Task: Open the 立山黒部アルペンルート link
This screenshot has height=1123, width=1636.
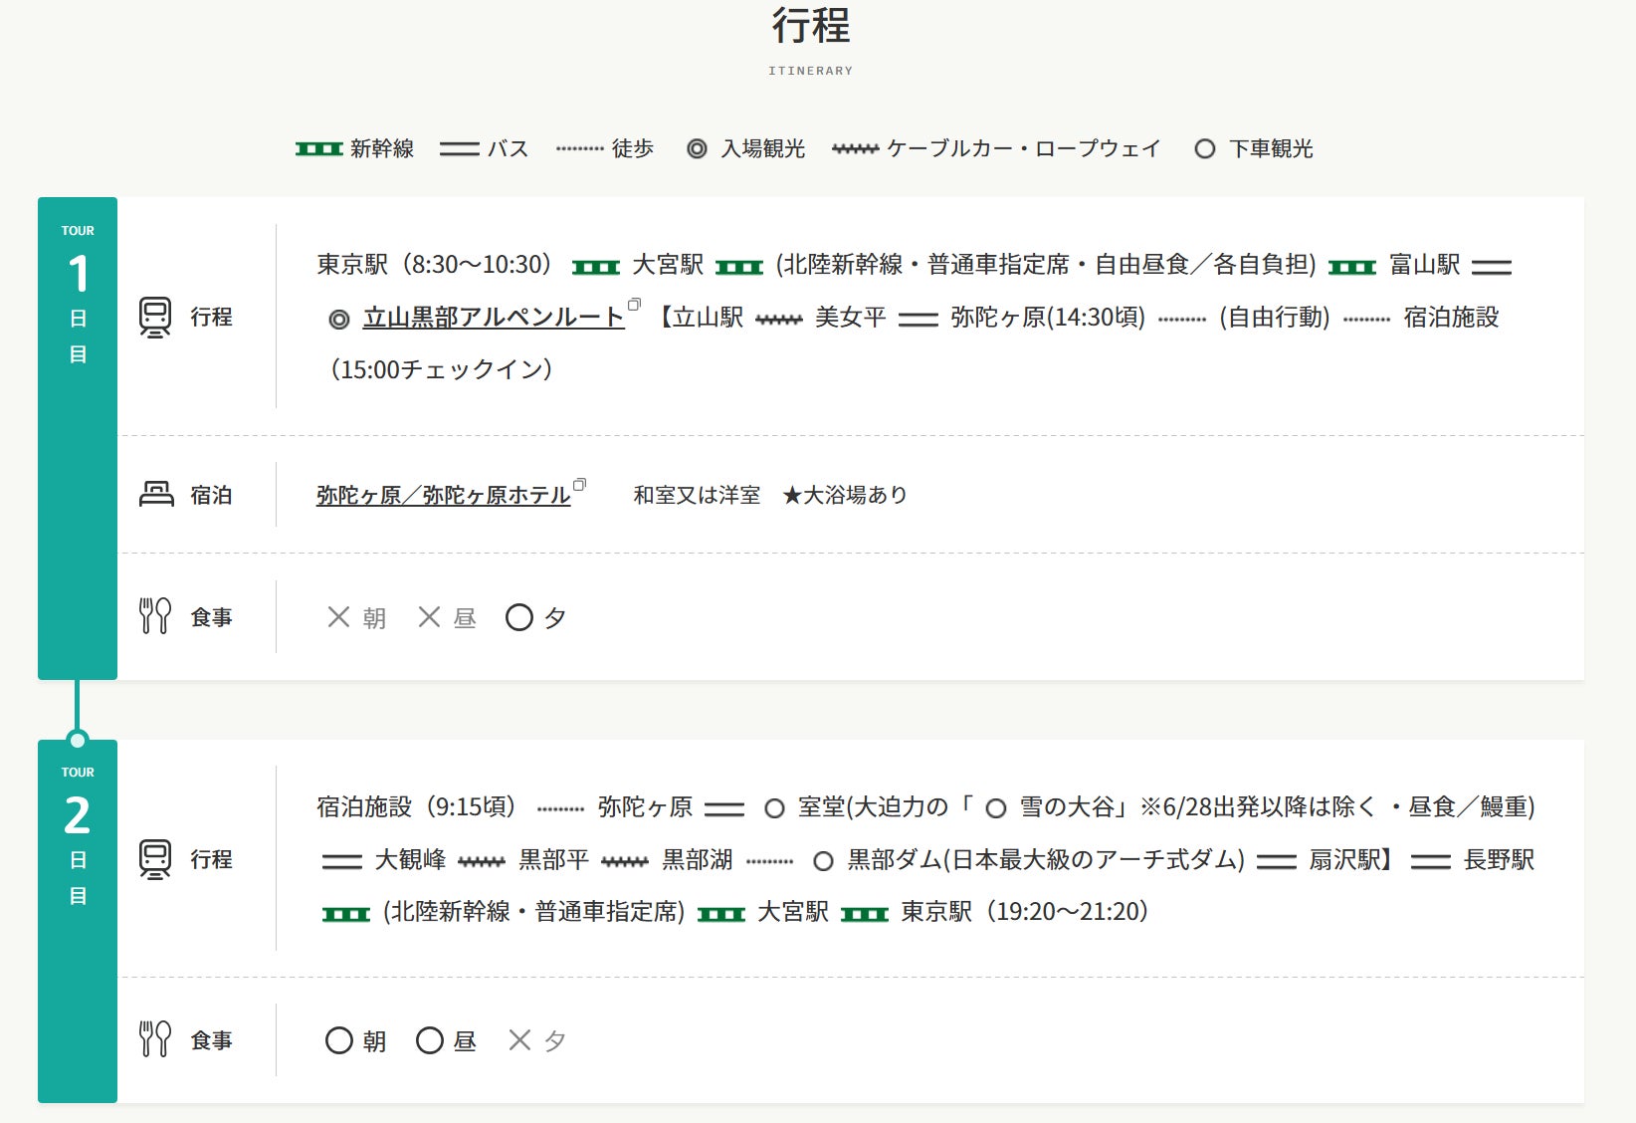Action: tap(493, 318)
